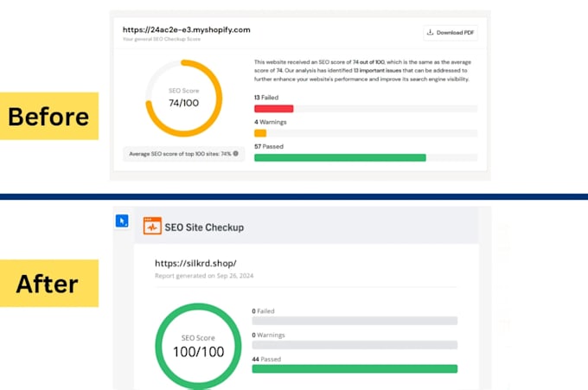Click the blue cursor pointer icon
The width and height of the screenshot is (588, 390).
[122, 221]
